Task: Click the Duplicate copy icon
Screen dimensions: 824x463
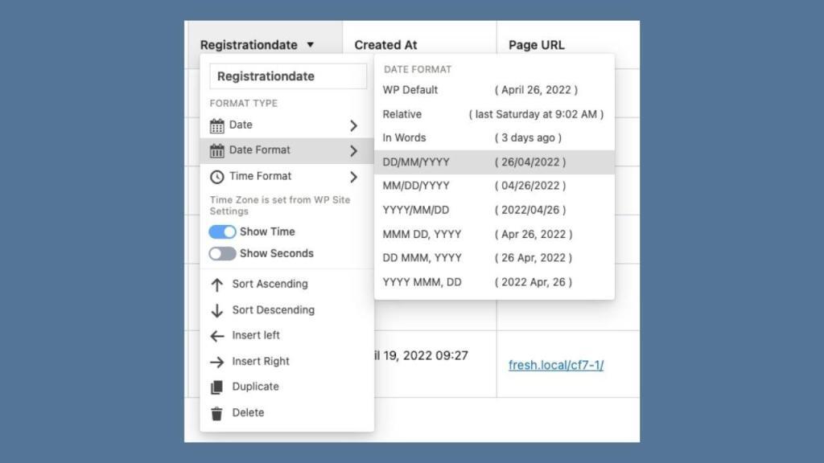Action: click(x=217, y=387)
